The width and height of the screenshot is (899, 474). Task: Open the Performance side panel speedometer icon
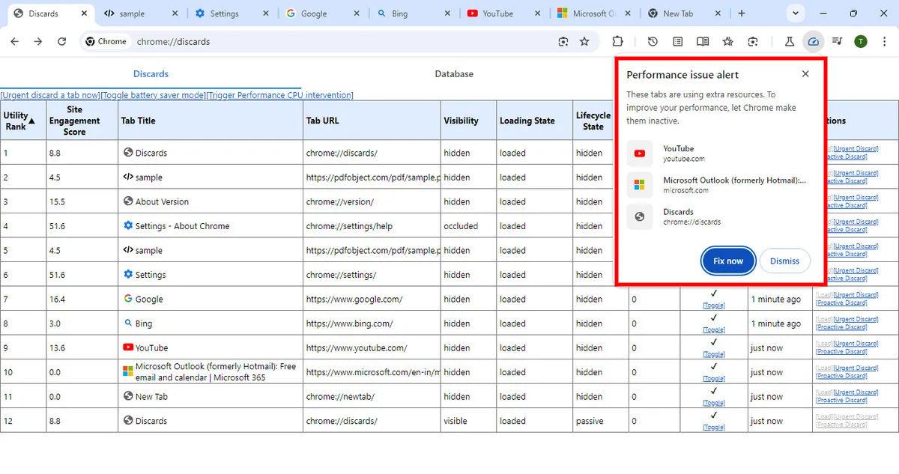(x=815, y=41)
